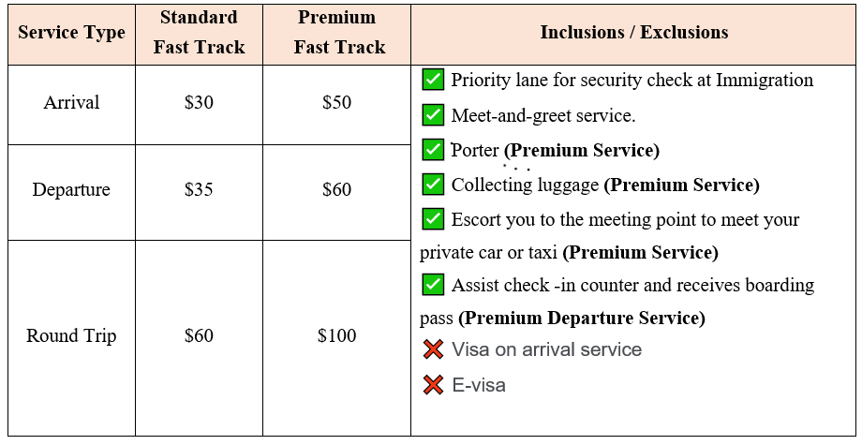Click the green checkmark beside Collecting luggage
This screenshot has height=445, width=862.
click(433, 185)
